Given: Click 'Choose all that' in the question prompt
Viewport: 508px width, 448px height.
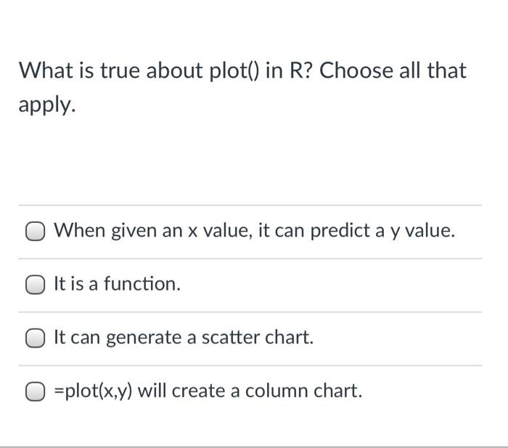Looking at the screenshot, I should click(393, 72).
